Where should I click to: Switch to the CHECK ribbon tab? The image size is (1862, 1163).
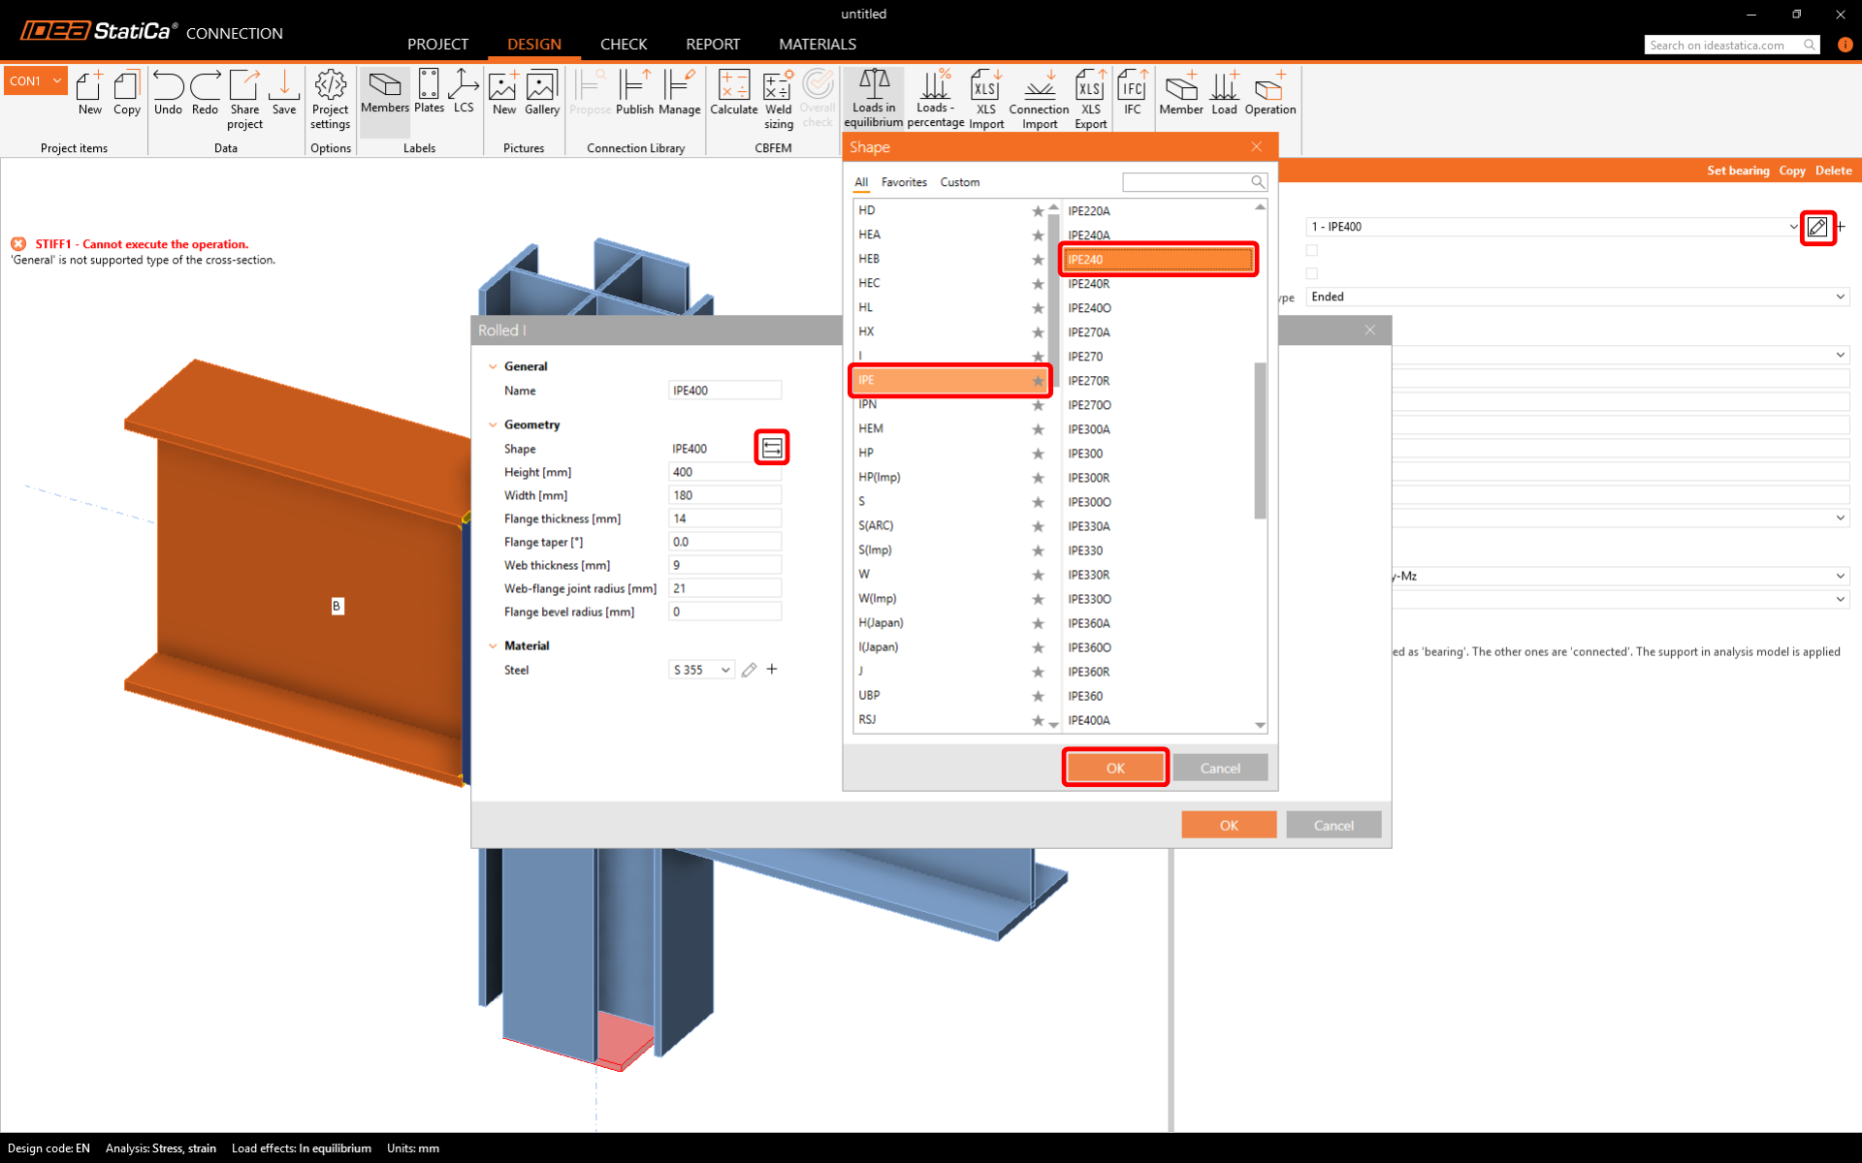coord(623,45)
